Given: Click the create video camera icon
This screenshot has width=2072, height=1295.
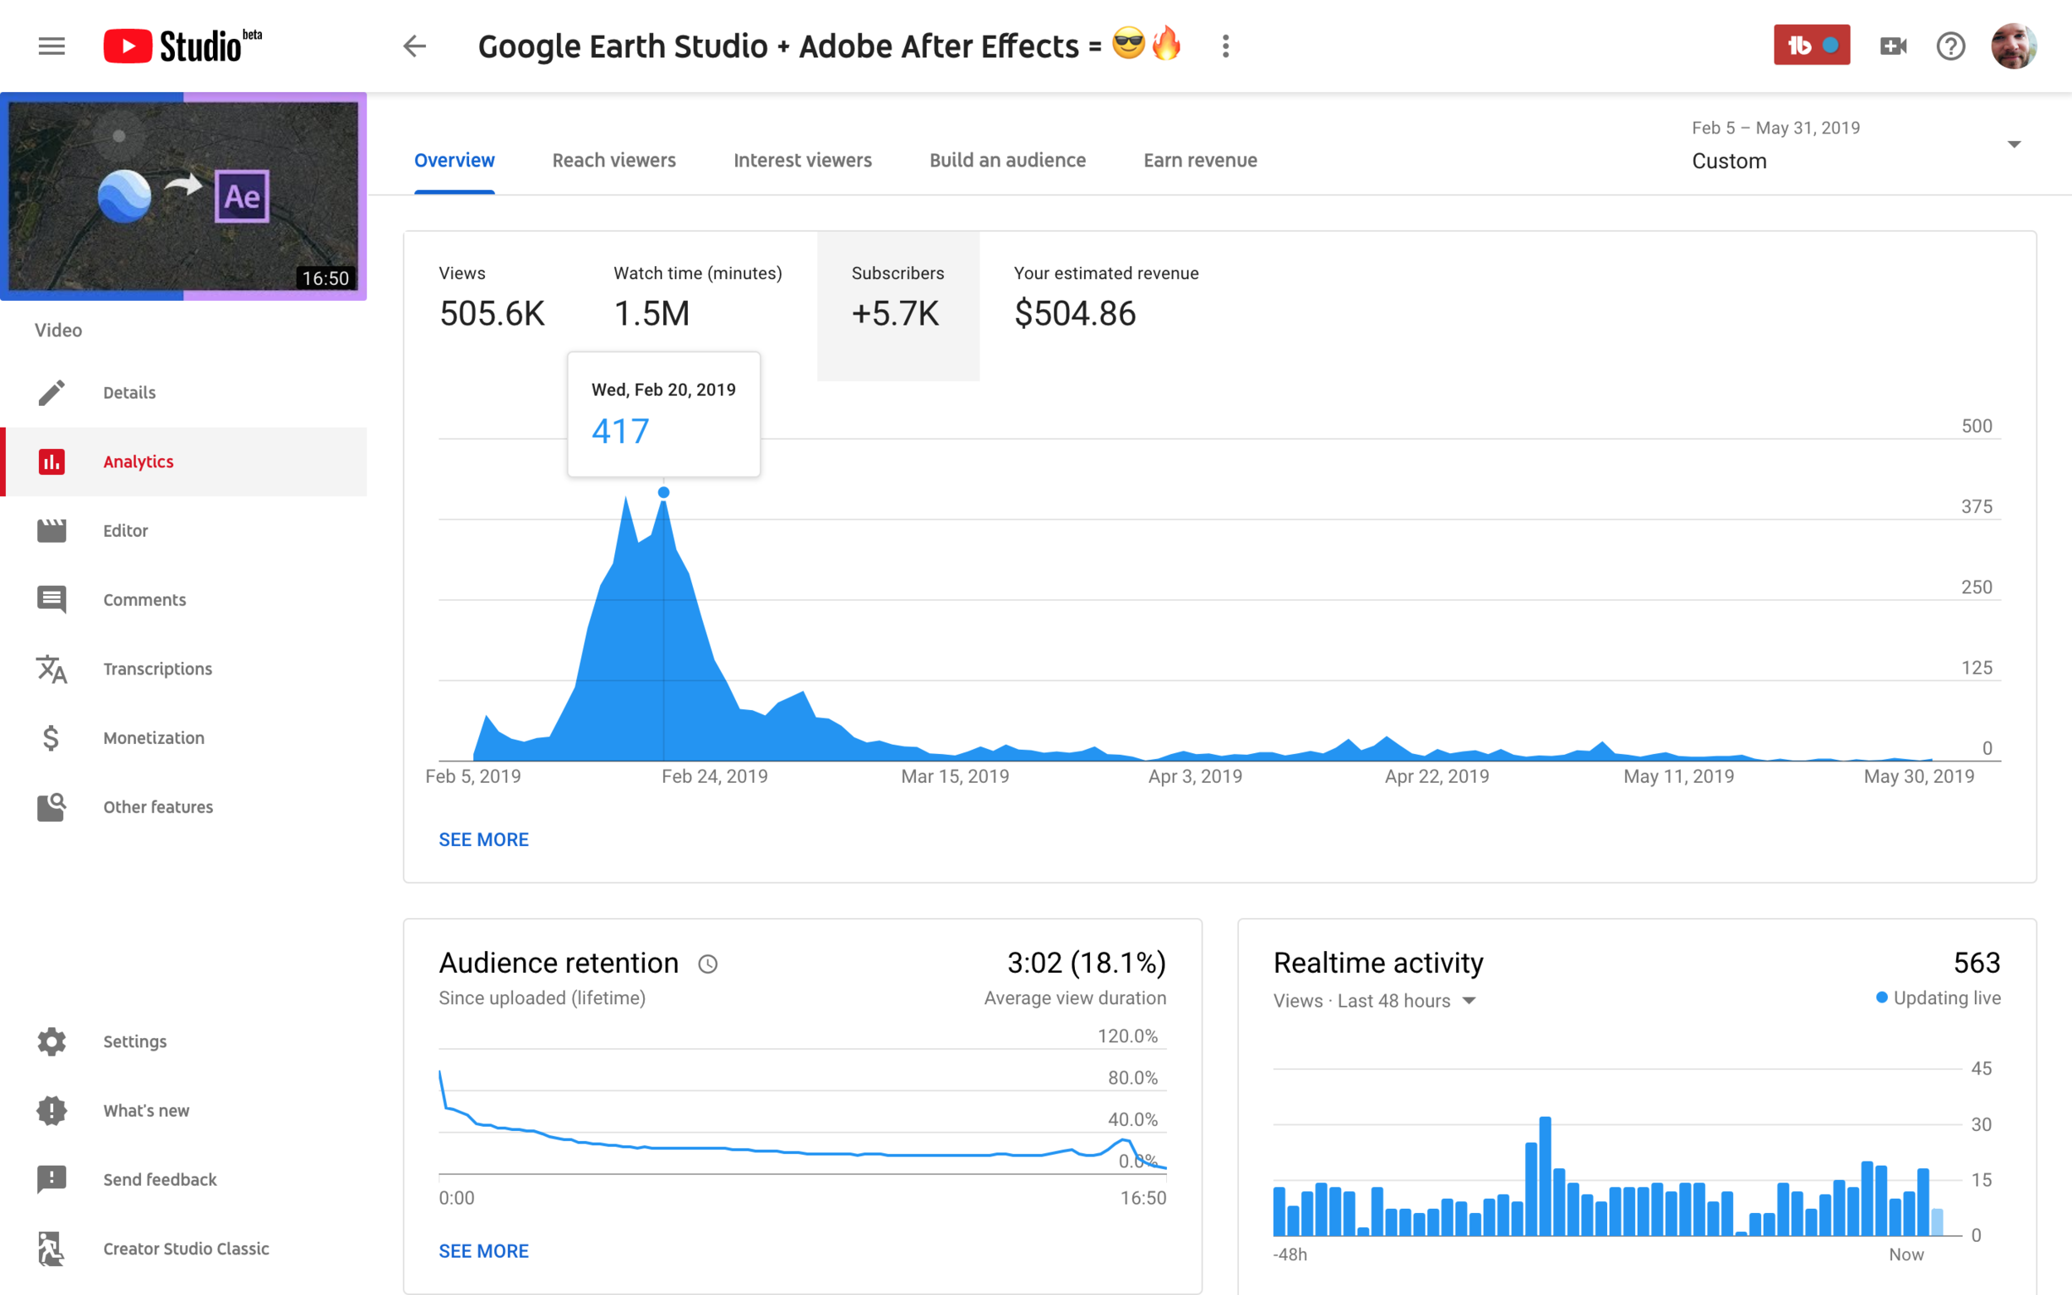Looking at the screenshot, I should pyautogui.click(x=1893, y=46).
